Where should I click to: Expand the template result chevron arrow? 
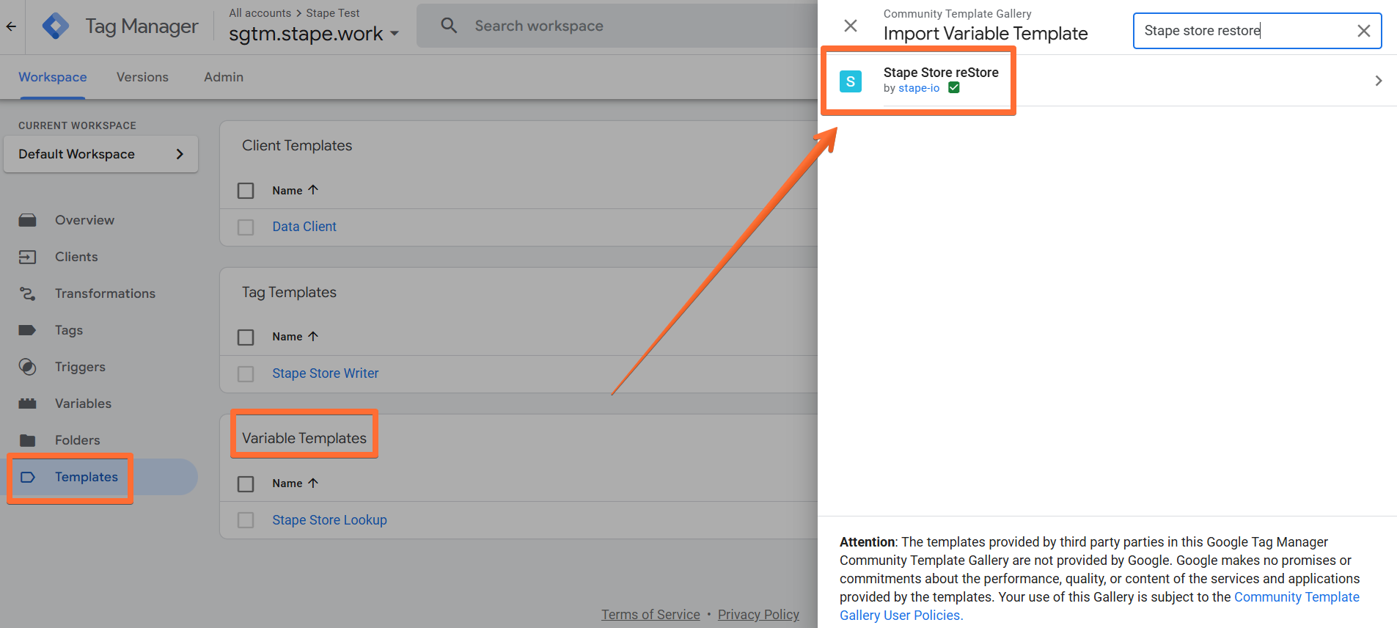tap(1378, 81)
